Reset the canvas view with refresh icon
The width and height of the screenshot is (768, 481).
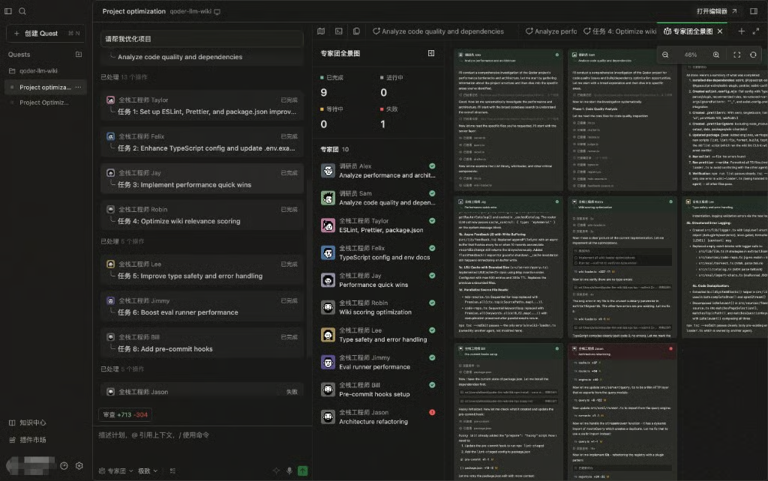tap(753, 55)
